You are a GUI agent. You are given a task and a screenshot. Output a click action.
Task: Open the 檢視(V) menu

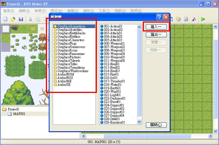tap(40, 11)
